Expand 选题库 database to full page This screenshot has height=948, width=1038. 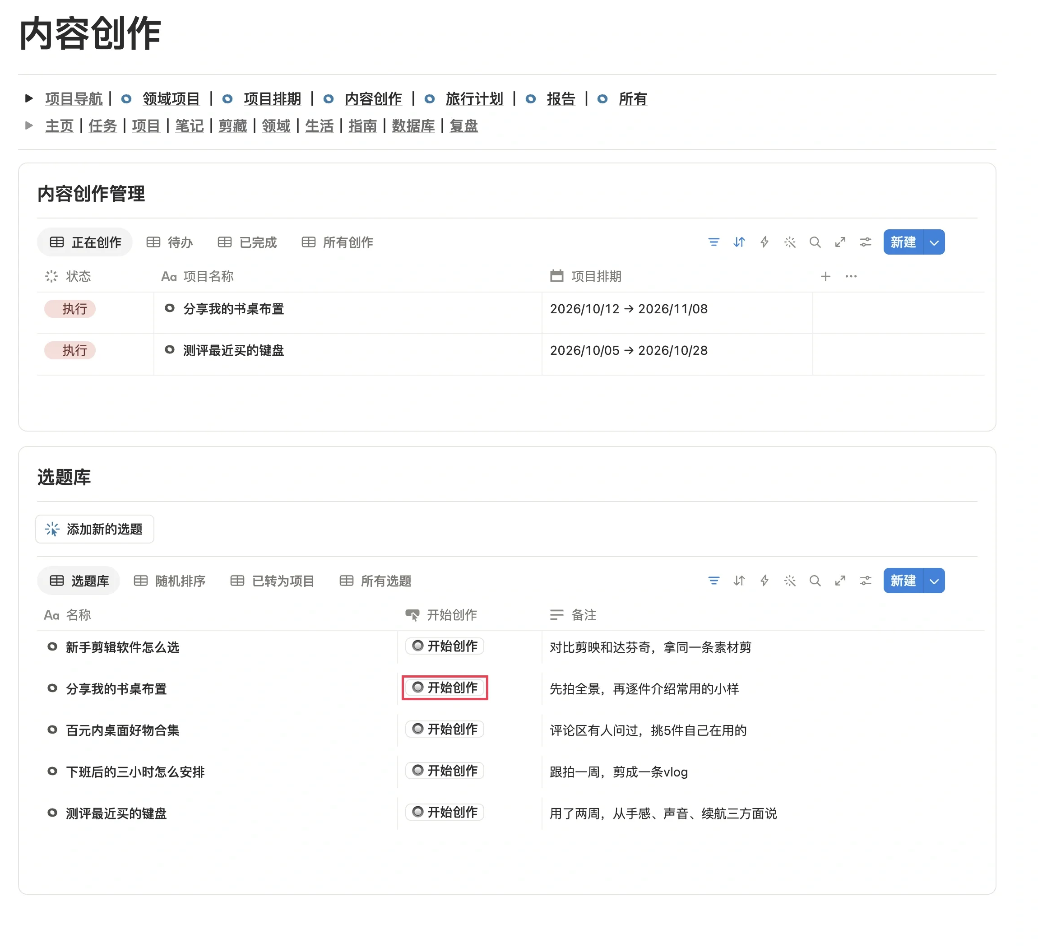840,581
